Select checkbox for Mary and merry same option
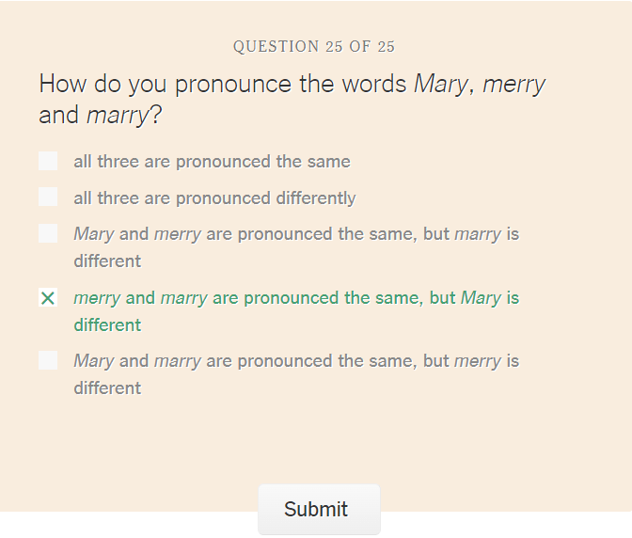 tap(48, 233)
